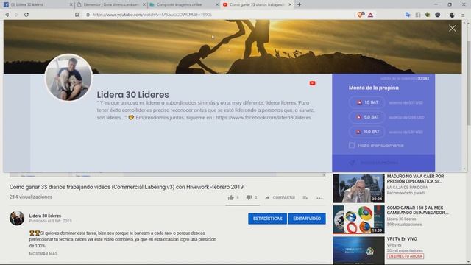Screen dimensions: 471x265
Task: Select the 5.0 BAT tip amount
Action: [x=367, y=117]
